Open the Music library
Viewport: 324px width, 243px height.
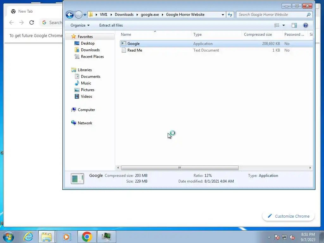click(86, 83)
